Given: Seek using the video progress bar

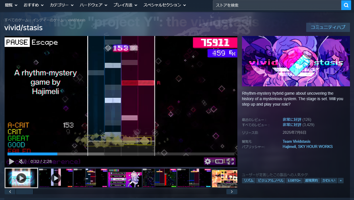Looking at the screenshot, I should pyautogui.click(x=121, y=154).
